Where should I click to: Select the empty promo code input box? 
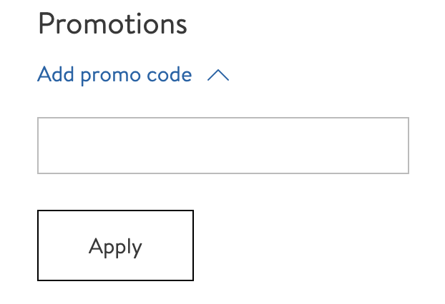pos(222,146)
